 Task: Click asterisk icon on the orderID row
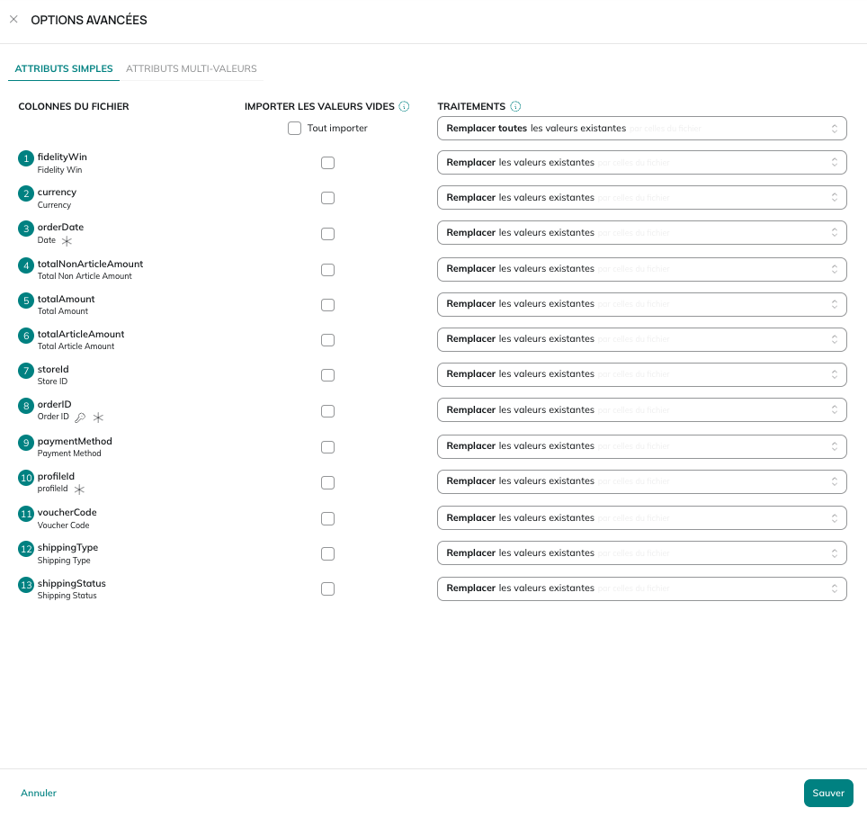98,417
